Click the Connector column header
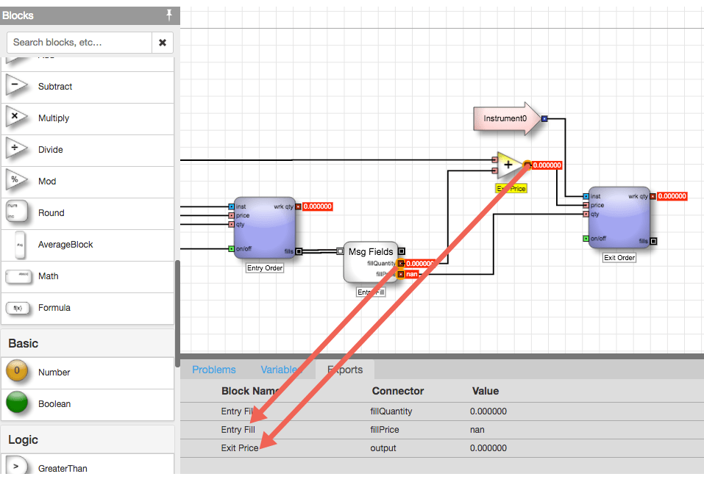 (398, 391)
